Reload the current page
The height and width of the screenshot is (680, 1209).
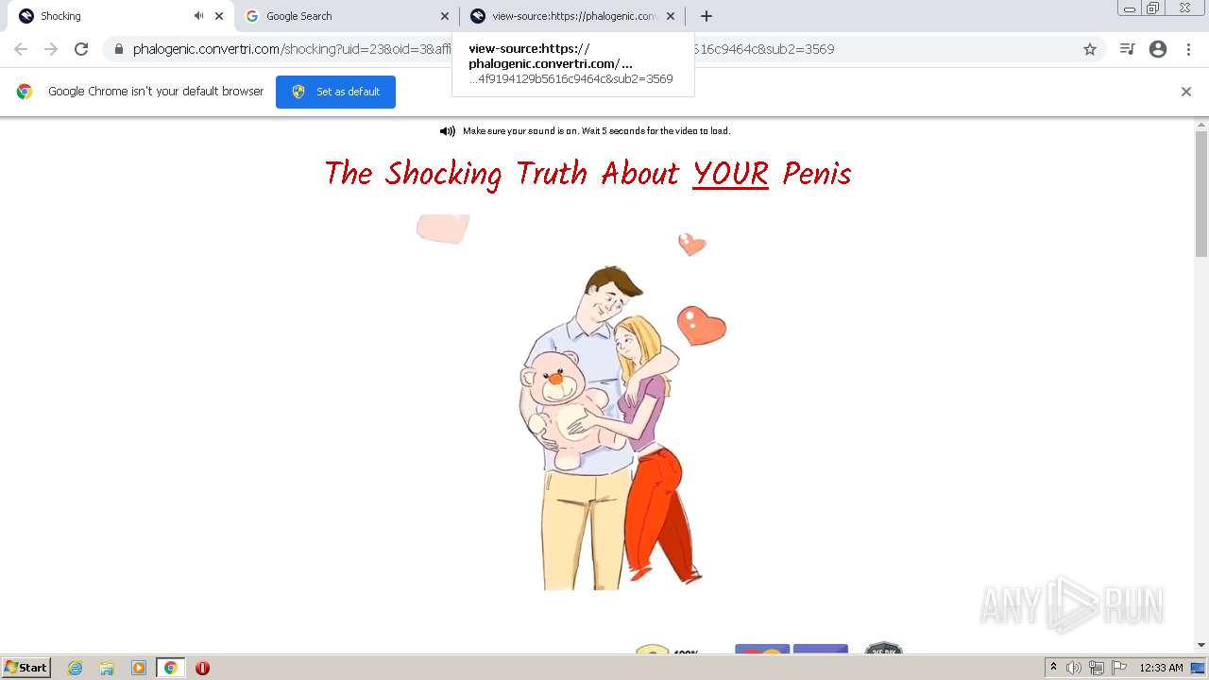81,49
